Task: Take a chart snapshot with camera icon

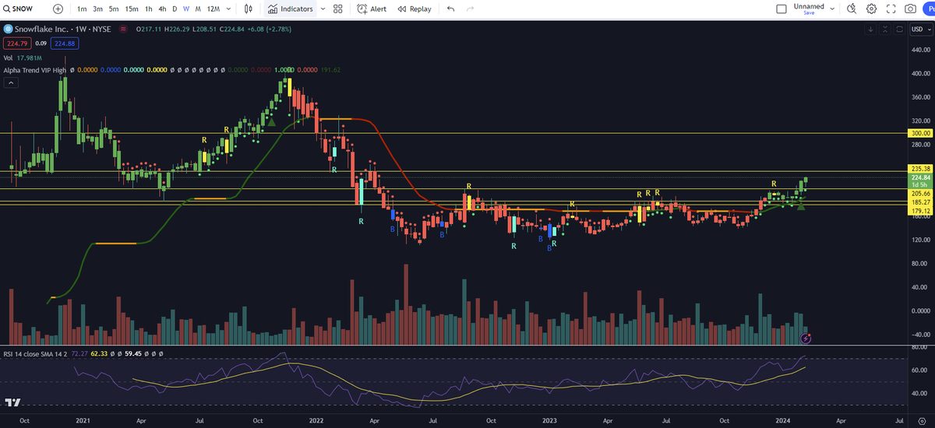Action: pos(910,9)
